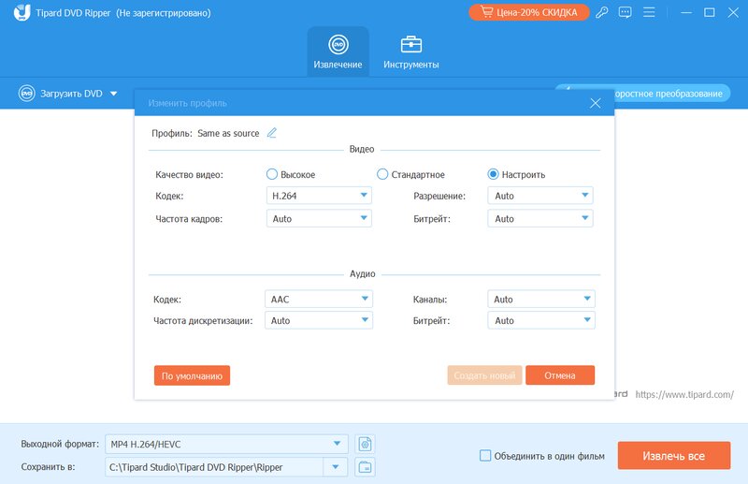This screenshot has width=748, height=484.
Task: Click the Отмена button
Action: pyautogui.click(x=560, y=375)
